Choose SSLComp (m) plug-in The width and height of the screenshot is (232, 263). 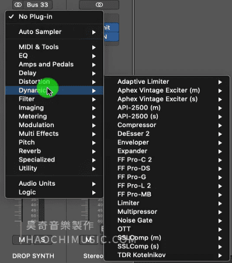pyautogui.click(x=167, y=238)
